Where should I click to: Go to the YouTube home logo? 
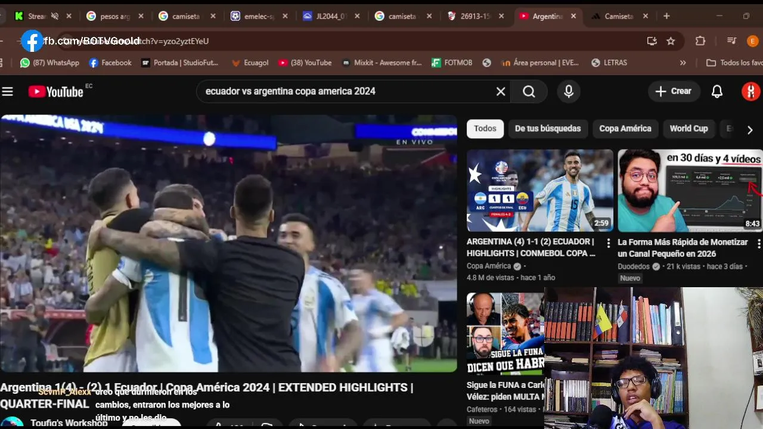55,91
